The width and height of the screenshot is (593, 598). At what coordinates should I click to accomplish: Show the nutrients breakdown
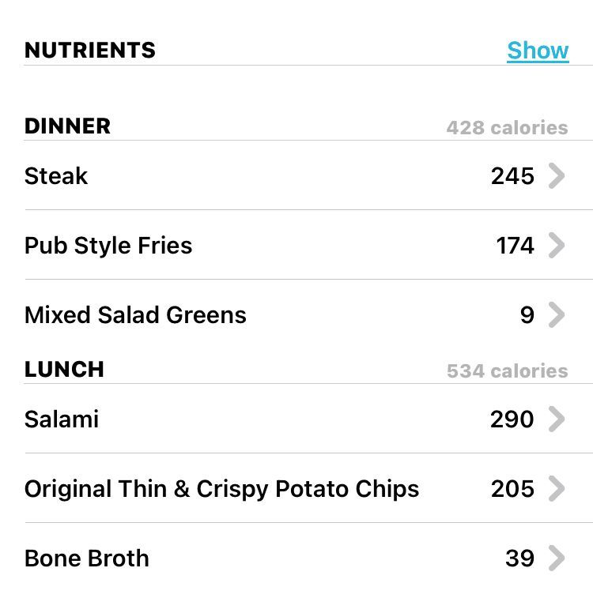[x=538, y=51]
